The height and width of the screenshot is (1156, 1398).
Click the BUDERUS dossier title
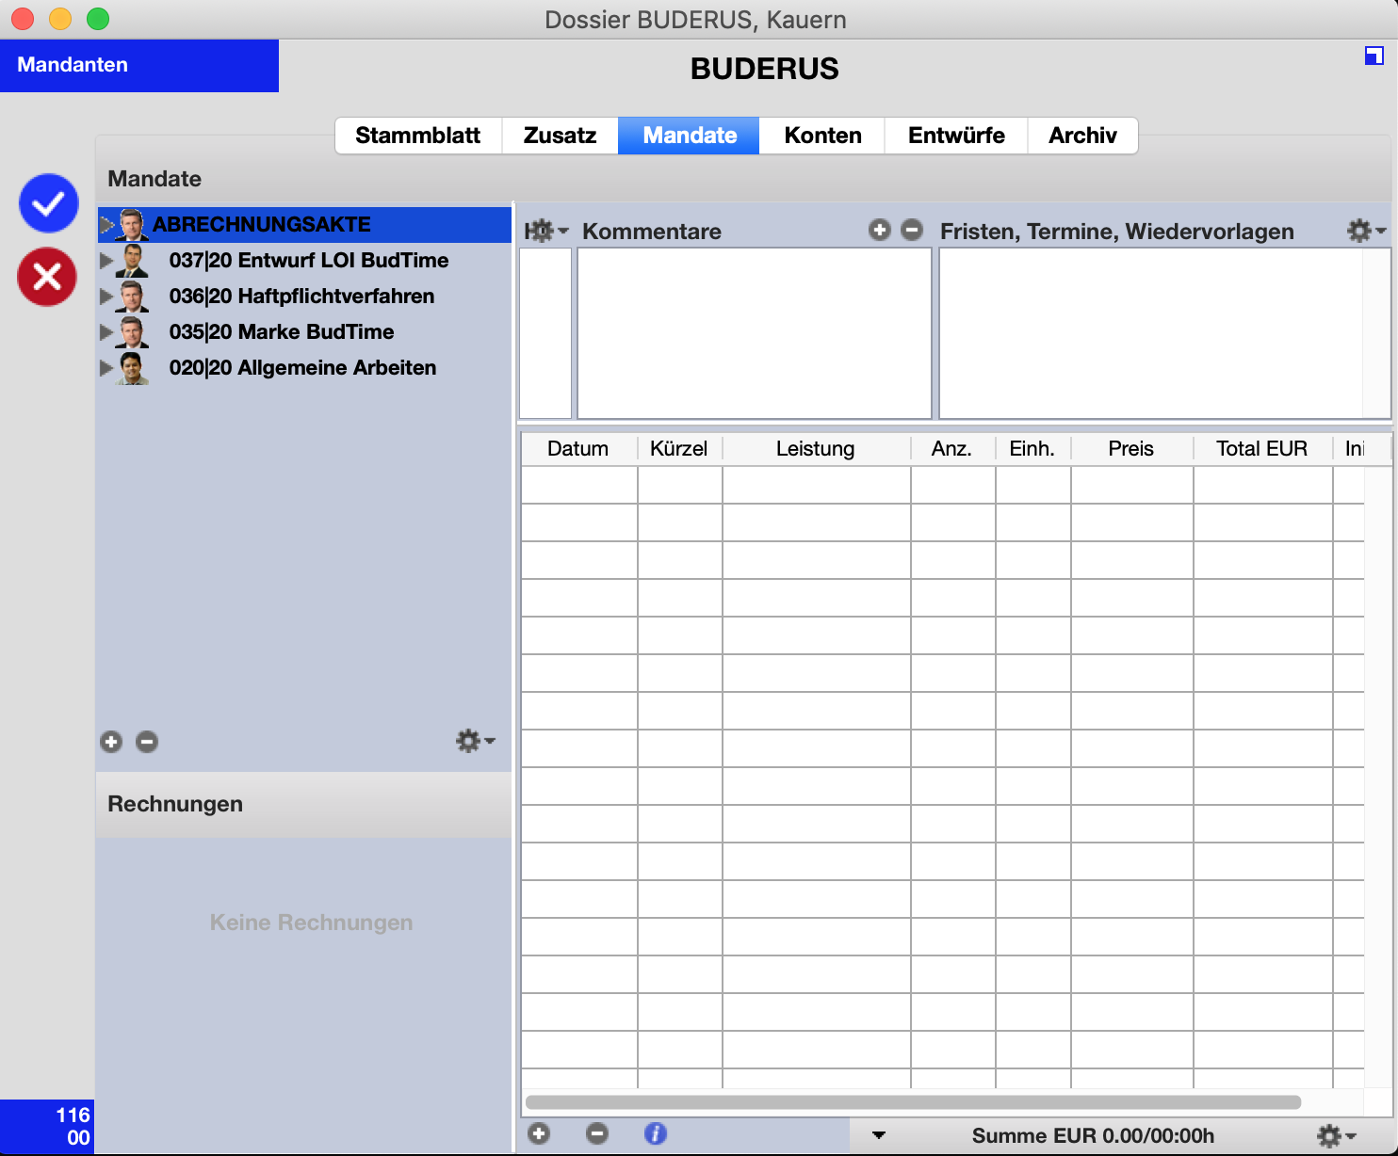point(764,69)
